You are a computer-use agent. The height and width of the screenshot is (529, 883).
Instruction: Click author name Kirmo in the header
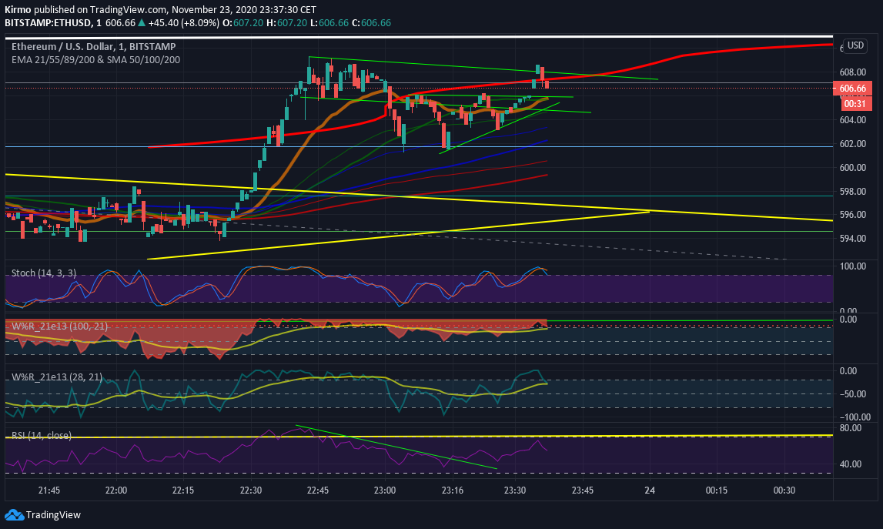[x=18, y=9]
